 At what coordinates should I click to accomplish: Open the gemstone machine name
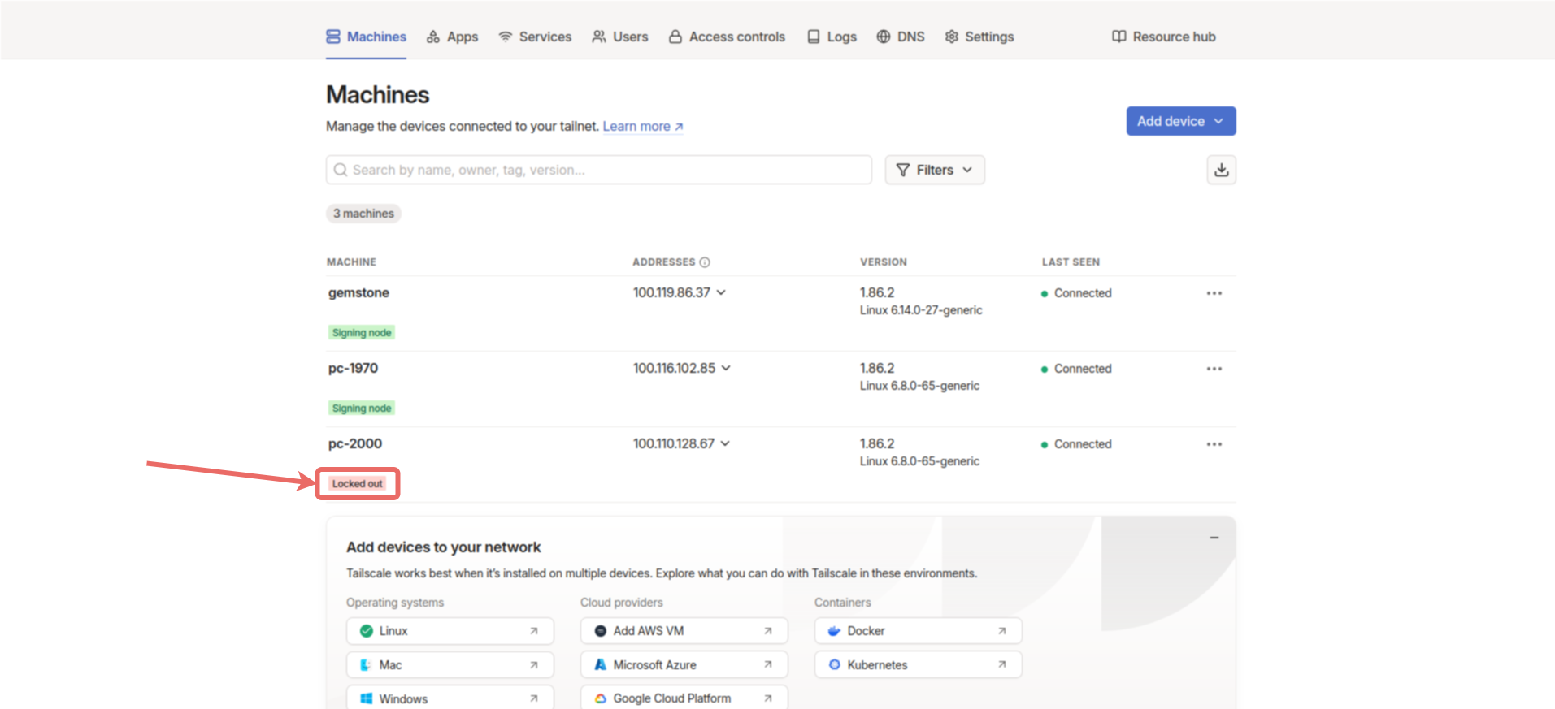358,292
